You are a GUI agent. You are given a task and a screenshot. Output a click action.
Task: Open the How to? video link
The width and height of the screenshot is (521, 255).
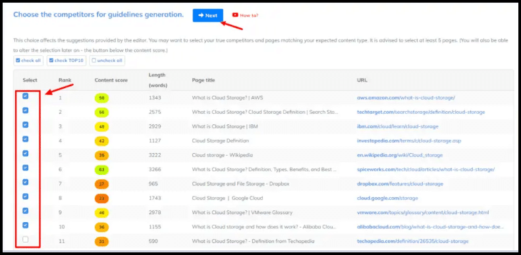pos(245,15)
